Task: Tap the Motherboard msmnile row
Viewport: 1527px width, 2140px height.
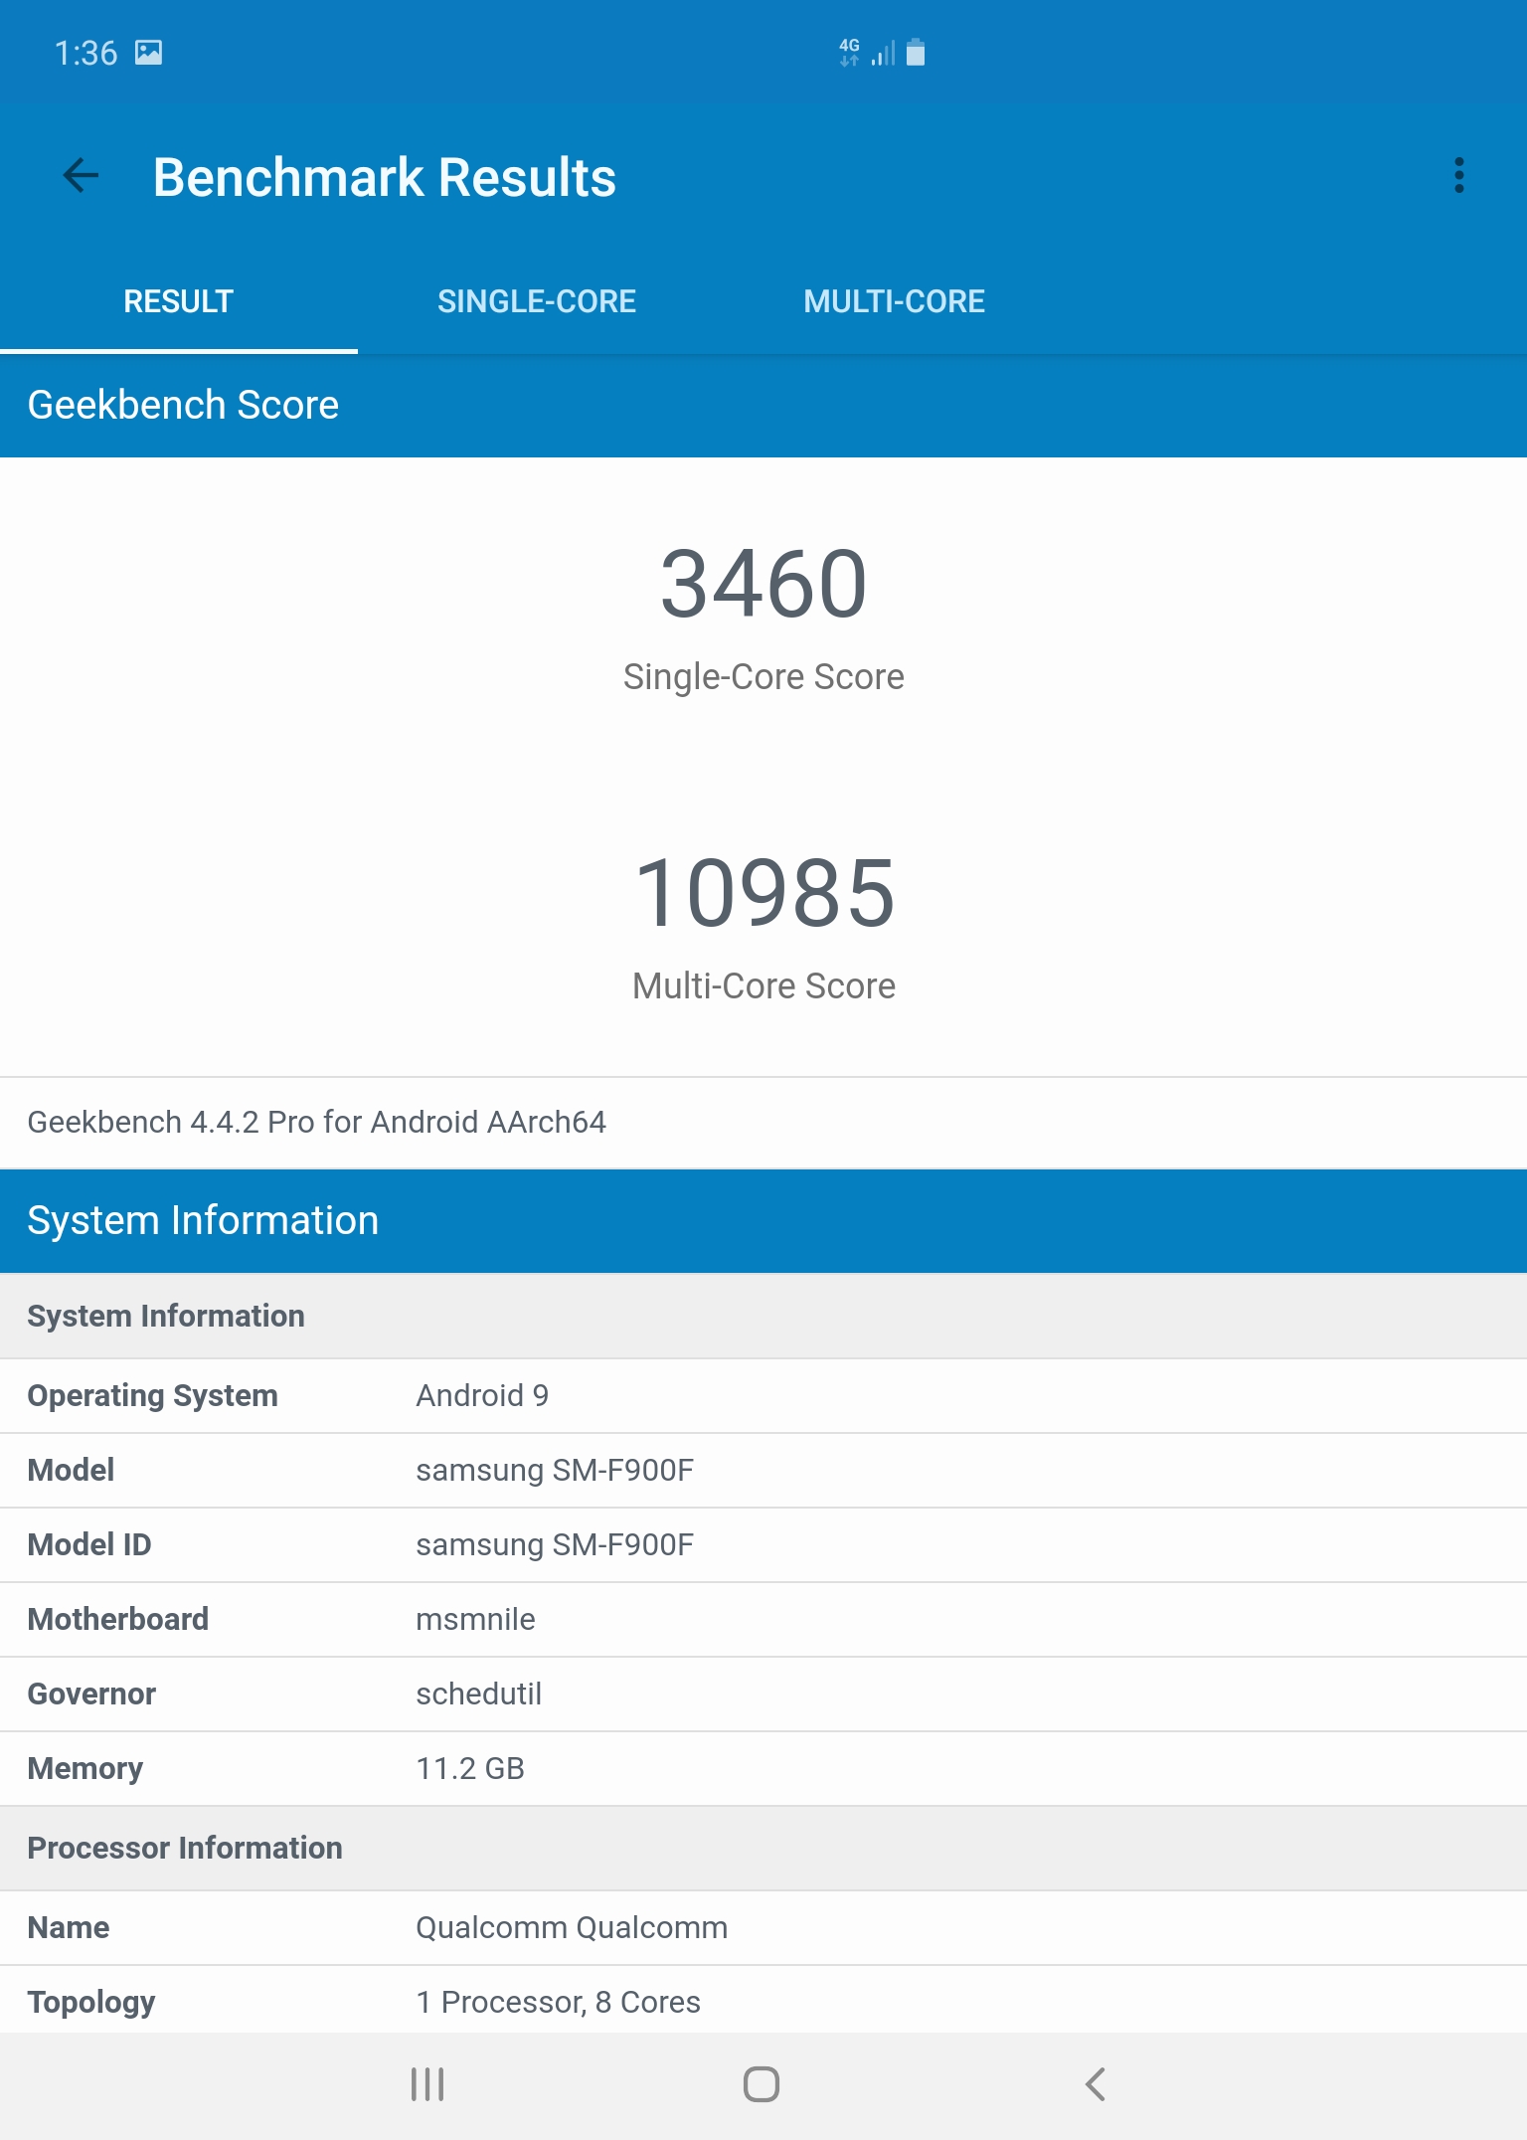Action: coord(763,1619)
